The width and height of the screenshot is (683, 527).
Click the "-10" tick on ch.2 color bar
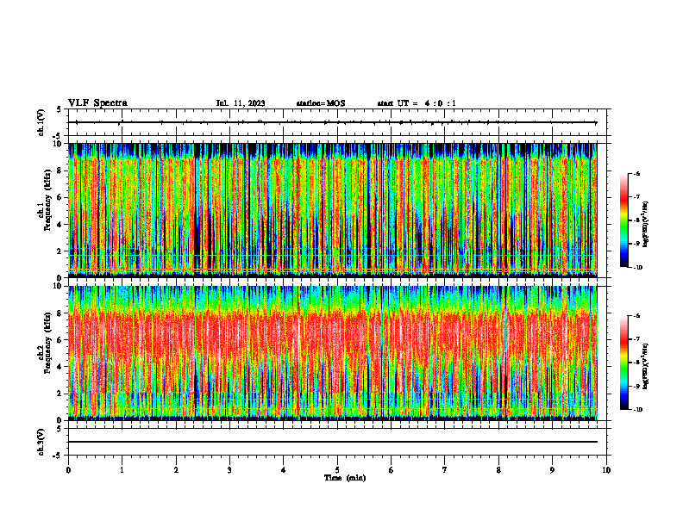638,410
